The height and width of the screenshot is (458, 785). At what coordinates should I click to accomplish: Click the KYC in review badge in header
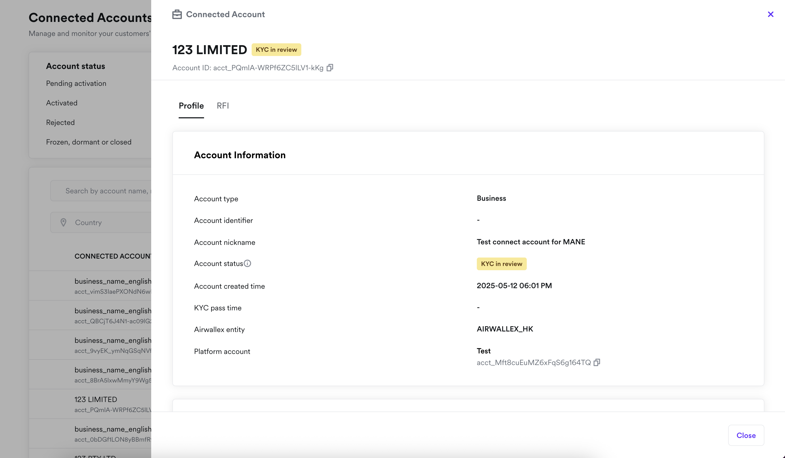pos(276,50)
